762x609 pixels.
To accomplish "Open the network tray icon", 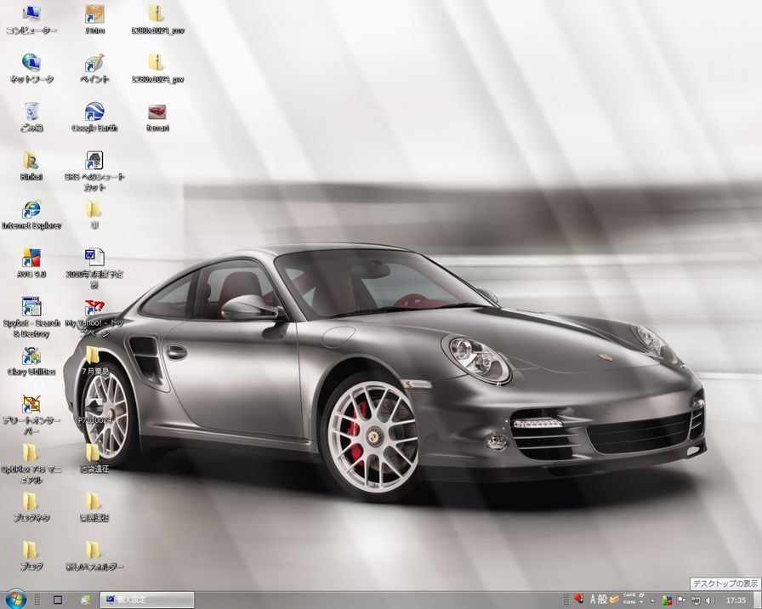I will pos(696,600).
